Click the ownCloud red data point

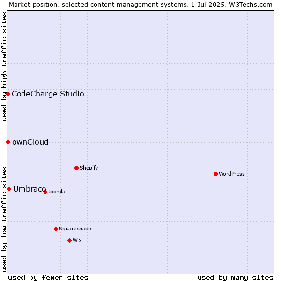click(x=8, y=142)
